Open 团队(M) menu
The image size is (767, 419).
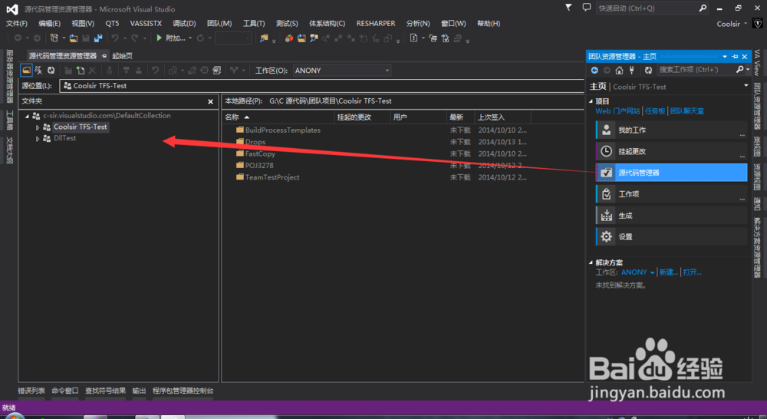pos(219,24)
